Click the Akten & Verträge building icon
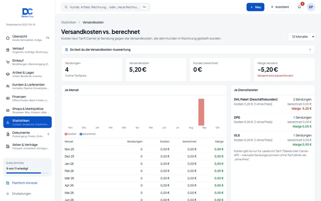The height and width of the screenshot is (201, 321). click(8, 146)
